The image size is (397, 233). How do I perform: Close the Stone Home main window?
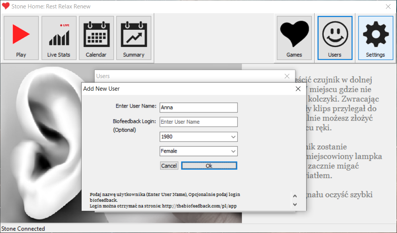coord(388,7)
